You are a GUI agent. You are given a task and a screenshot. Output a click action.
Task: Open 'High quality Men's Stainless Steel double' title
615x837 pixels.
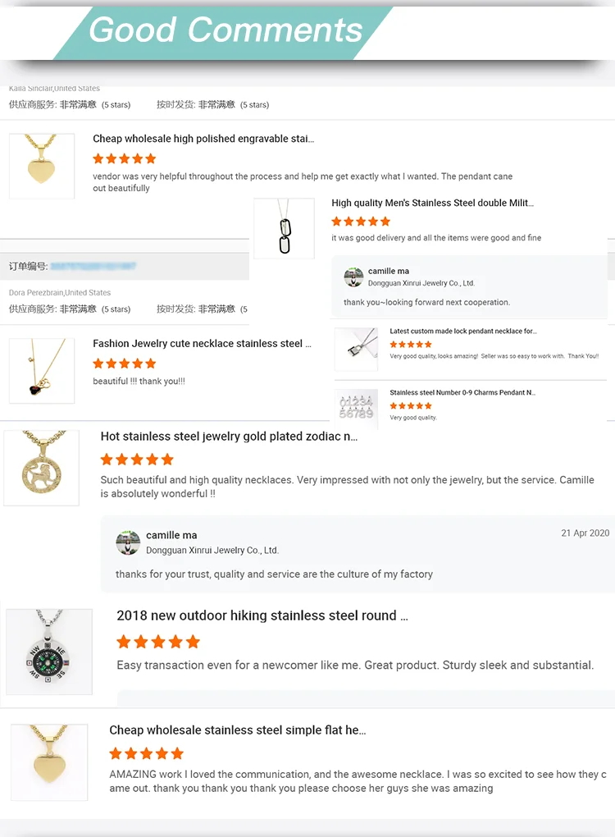tap(433, 203)
